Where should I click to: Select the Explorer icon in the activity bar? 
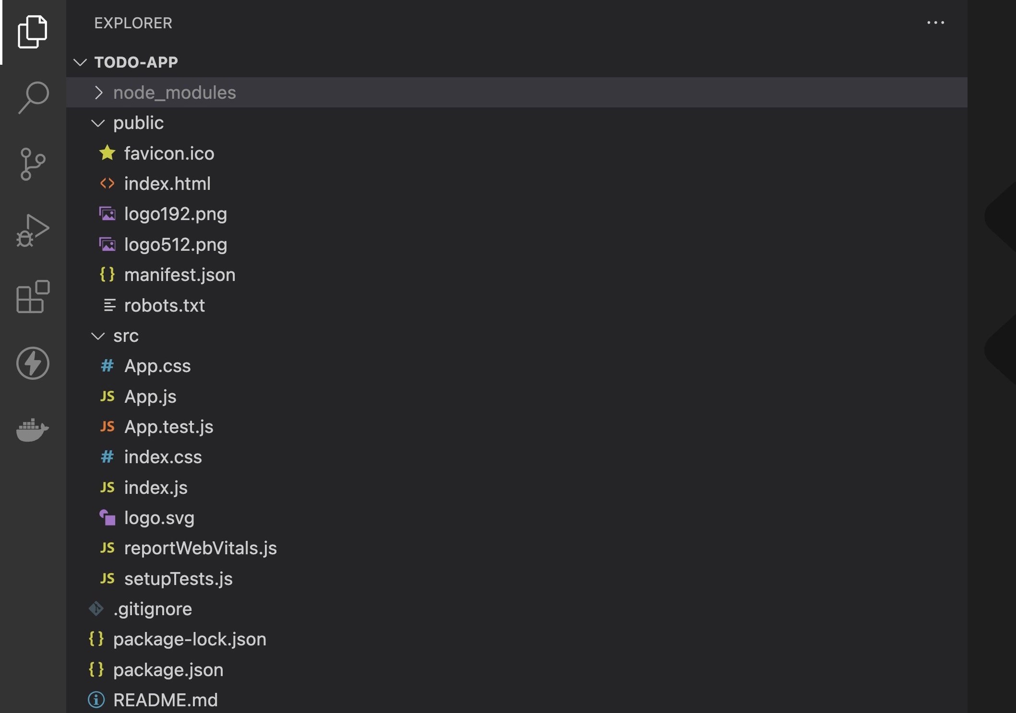pyautogui.click(x=33, y=32)
